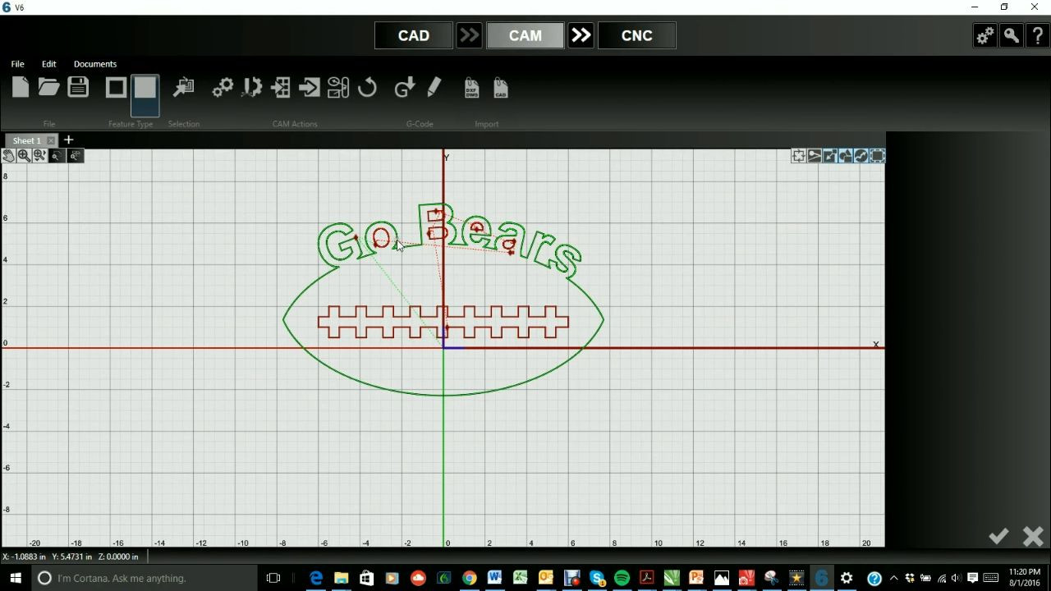Generate G-code with the G arrow icon
The image size is (1051, 591).
point(405,88)
